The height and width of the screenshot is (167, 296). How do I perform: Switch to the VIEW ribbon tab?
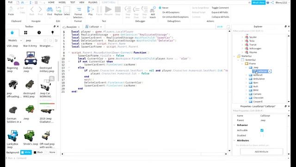click(81, 2)
